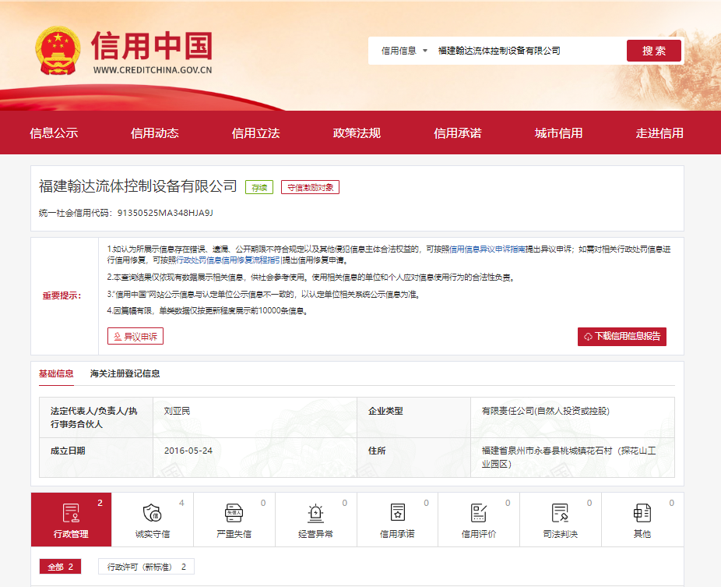Screen dimensions: 721x587
Task: Open the 信用评价 checklist icon
Action: (479, 513)
